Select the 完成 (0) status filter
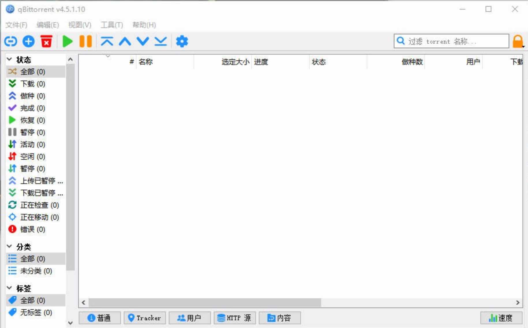Screen dimensions: 528x328 (36, 108)
